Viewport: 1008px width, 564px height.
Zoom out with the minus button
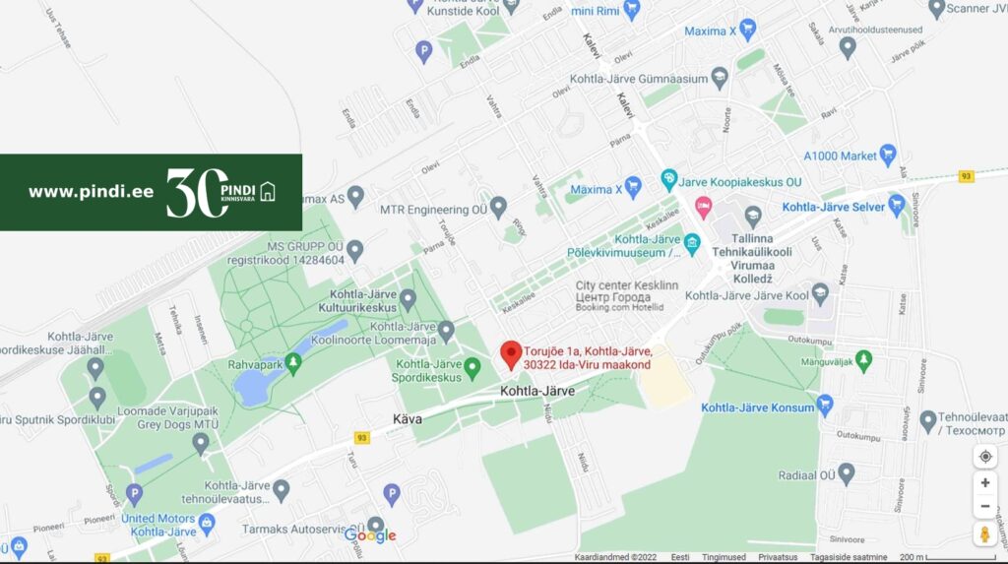tap(984, 506)
